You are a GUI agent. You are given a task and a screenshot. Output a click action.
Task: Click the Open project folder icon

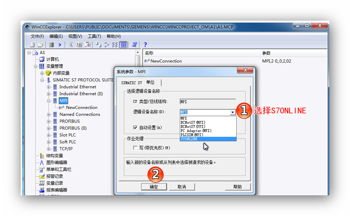(40, 45)
